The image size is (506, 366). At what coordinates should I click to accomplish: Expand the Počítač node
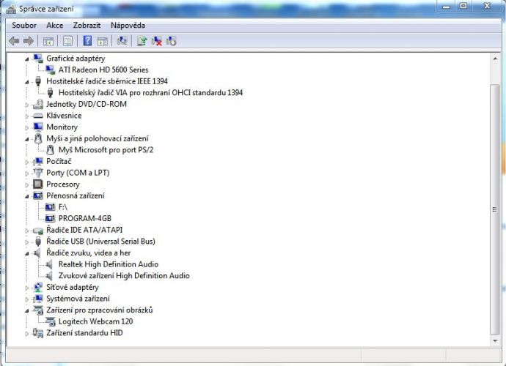27,162
